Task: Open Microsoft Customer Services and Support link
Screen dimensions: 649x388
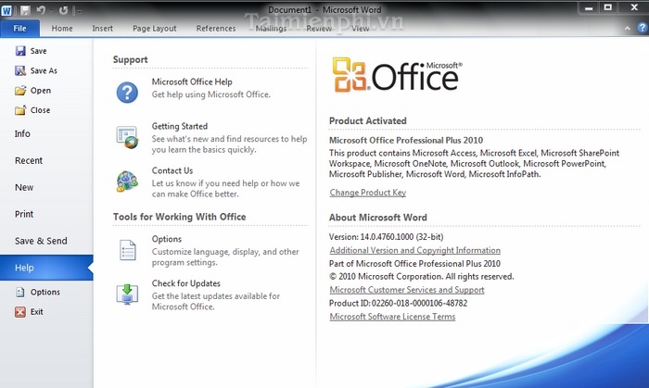Action: pyautogui.click(x=407, y=290)
